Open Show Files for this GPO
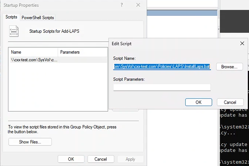 [x=30, y=141]
